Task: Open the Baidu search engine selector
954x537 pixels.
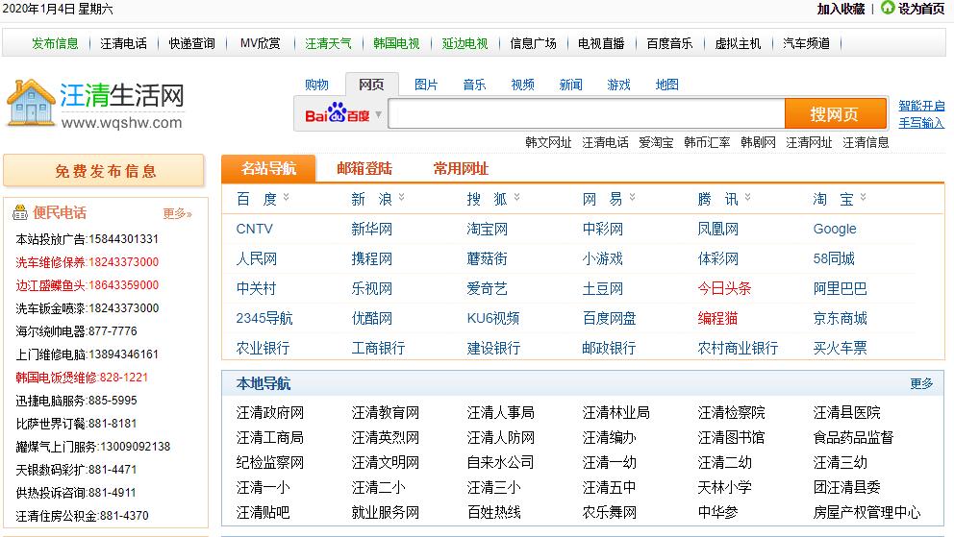Action: 342,114
